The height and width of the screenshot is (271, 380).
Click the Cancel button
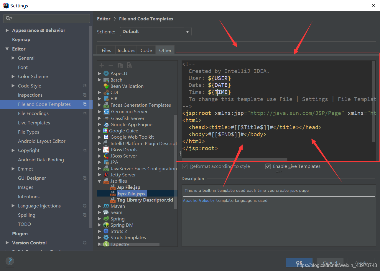[330, 262]
